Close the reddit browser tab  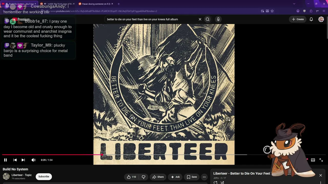click(x=74, y=4)
